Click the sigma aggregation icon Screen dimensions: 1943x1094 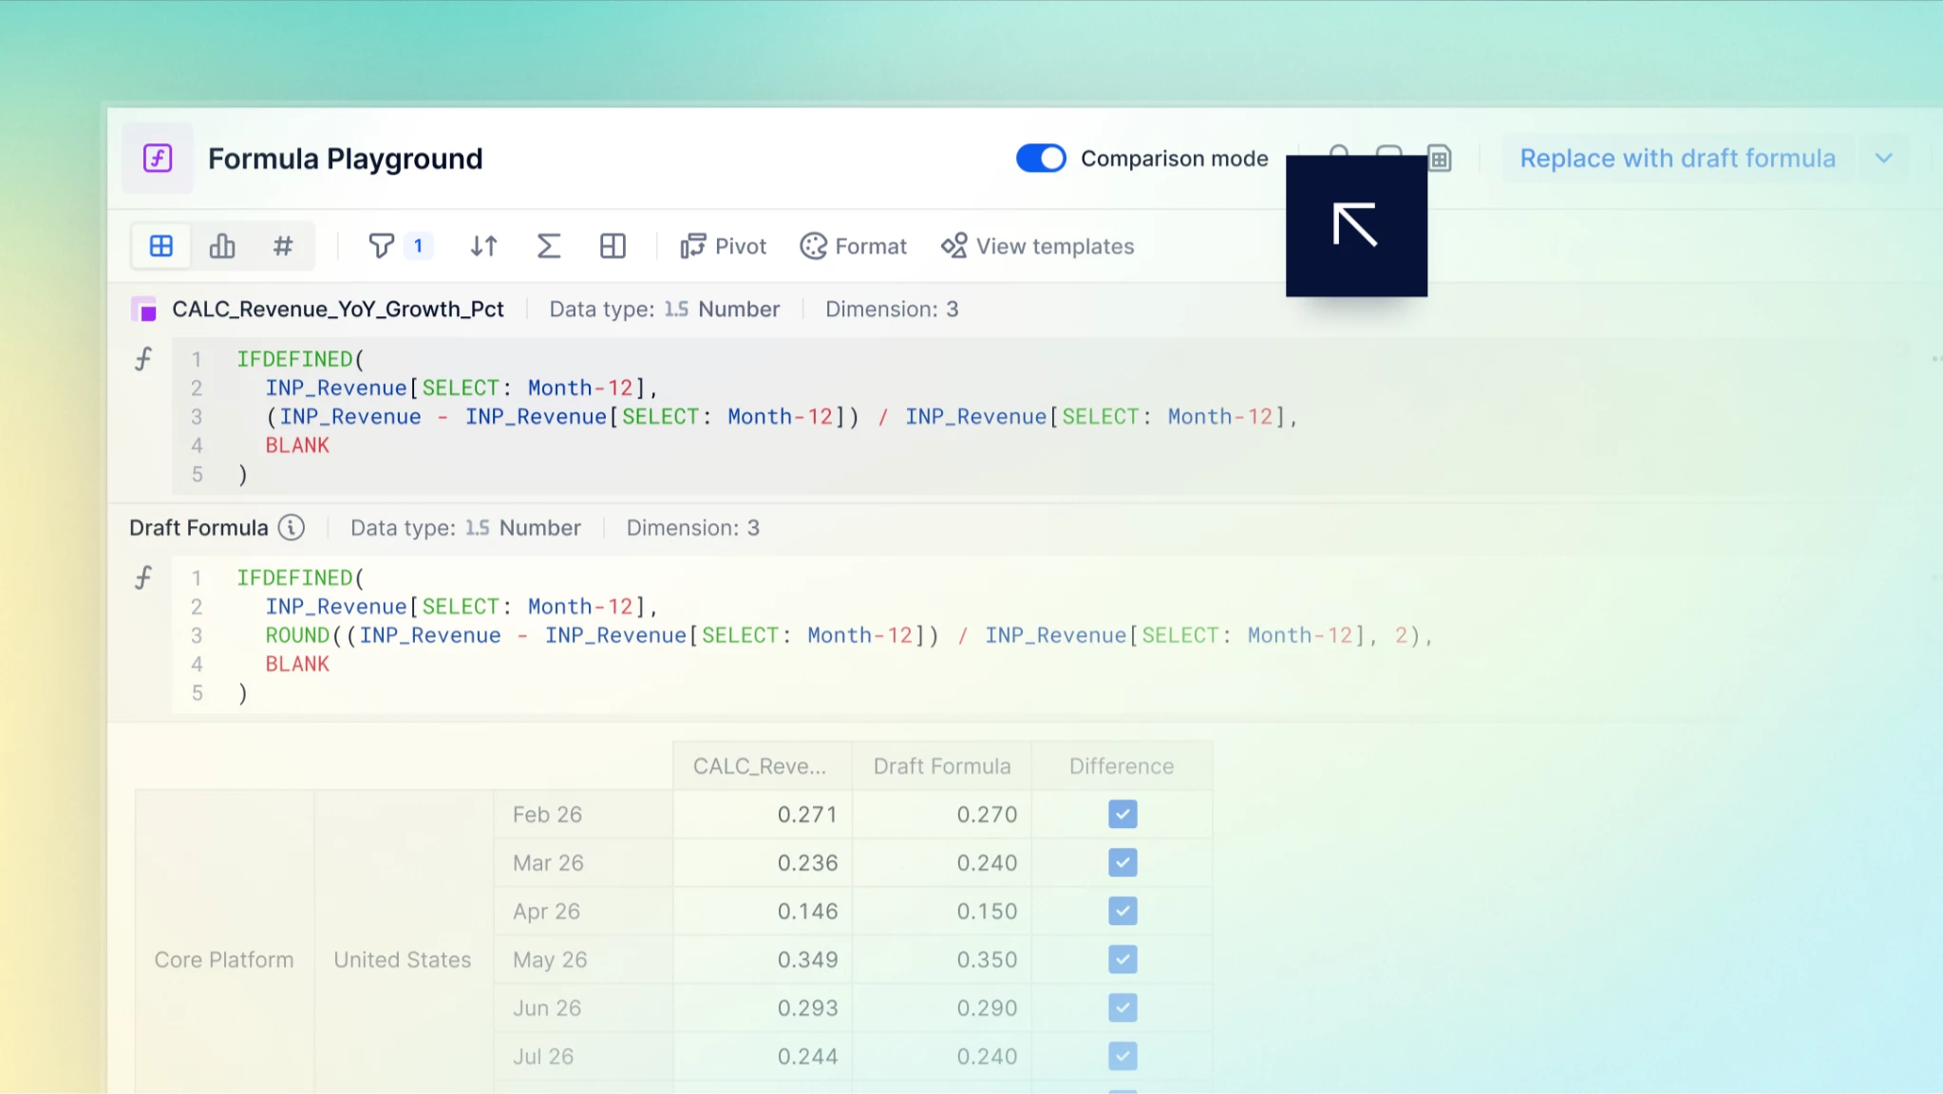coord(548,246)
